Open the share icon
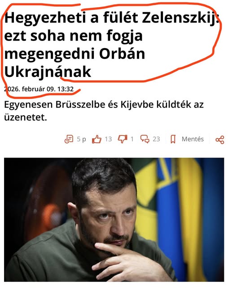Screen dimensions: 228x288 [x=220, y=140]
